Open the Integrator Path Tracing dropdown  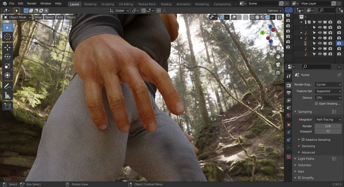click(x=328, y=120)
